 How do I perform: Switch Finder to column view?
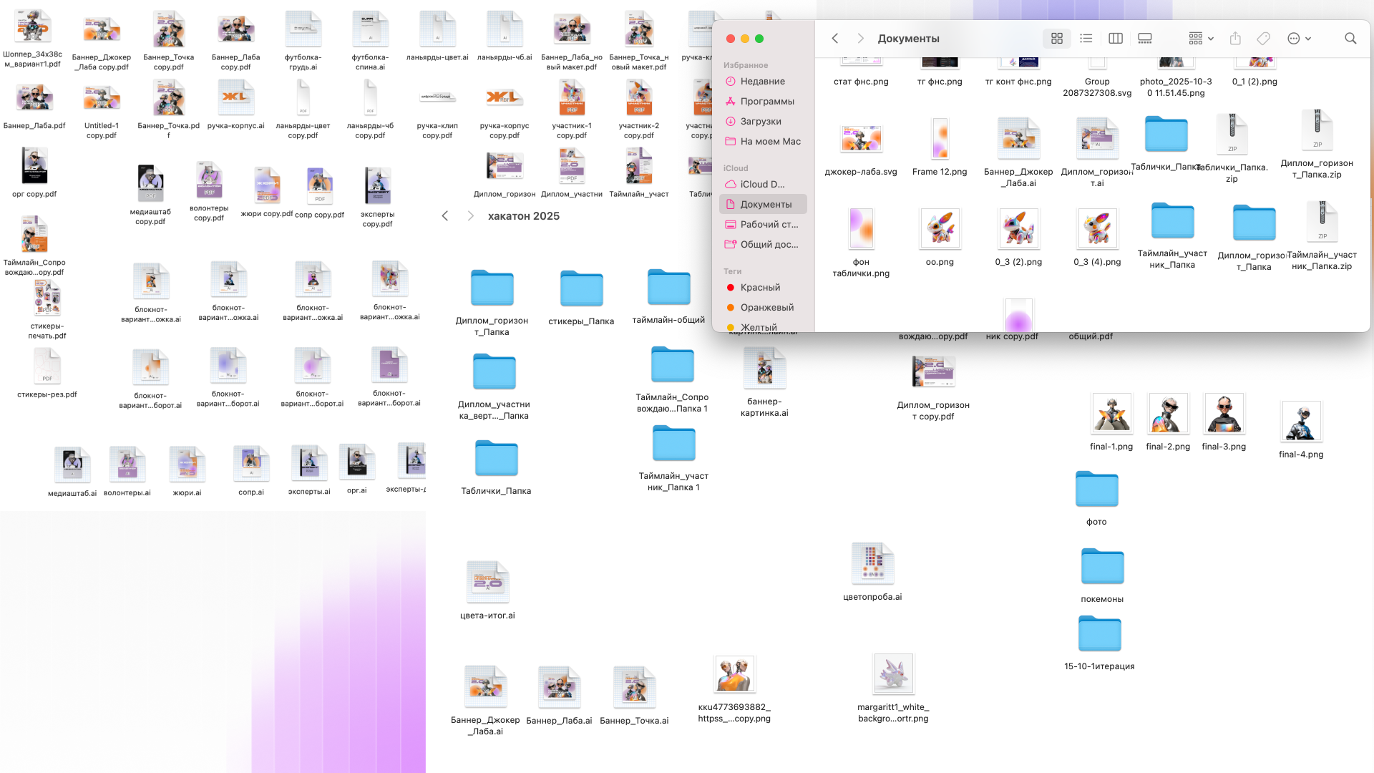pos(1115,39)
